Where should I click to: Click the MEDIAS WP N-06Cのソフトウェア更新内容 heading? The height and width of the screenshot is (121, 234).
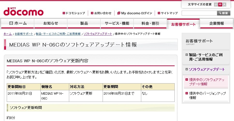pos(47,61)
